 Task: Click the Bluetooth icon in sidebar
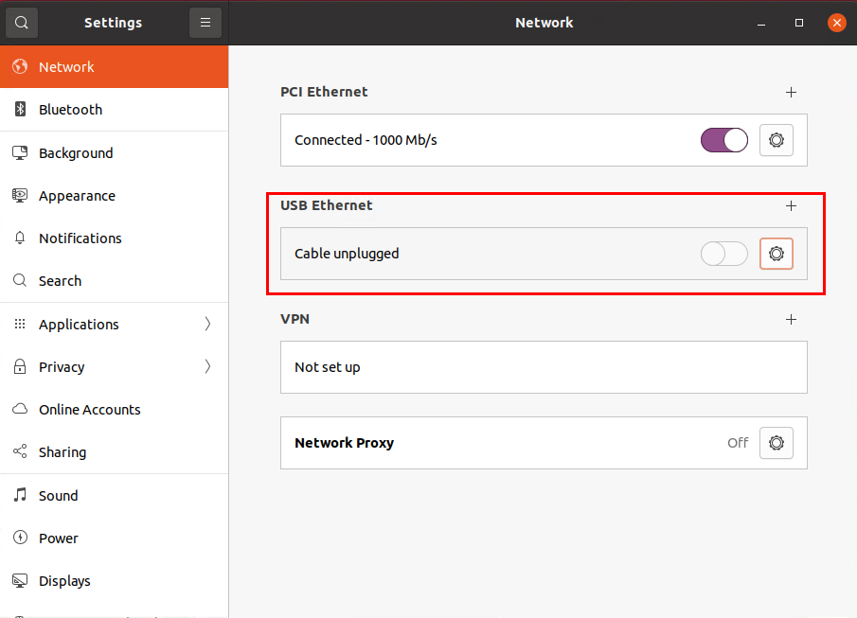pyautogui.click(x=20, y=109)
